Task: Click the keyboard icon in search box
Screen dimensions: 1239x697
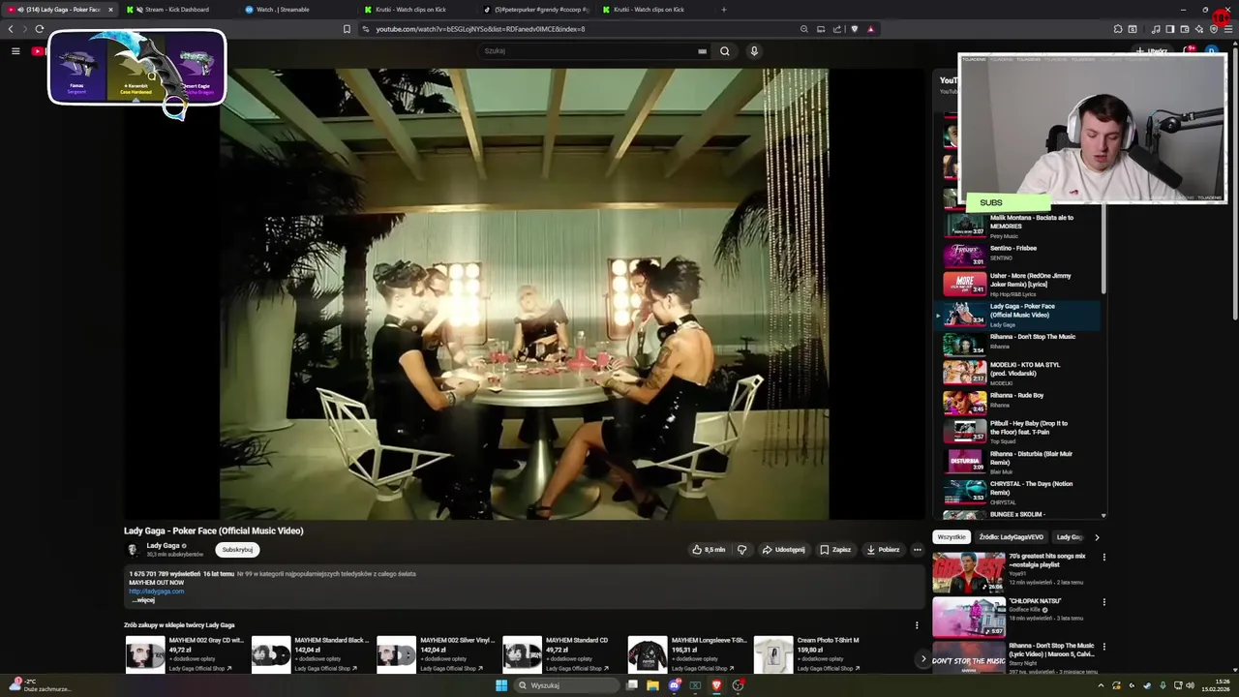Action: point(702,51)
